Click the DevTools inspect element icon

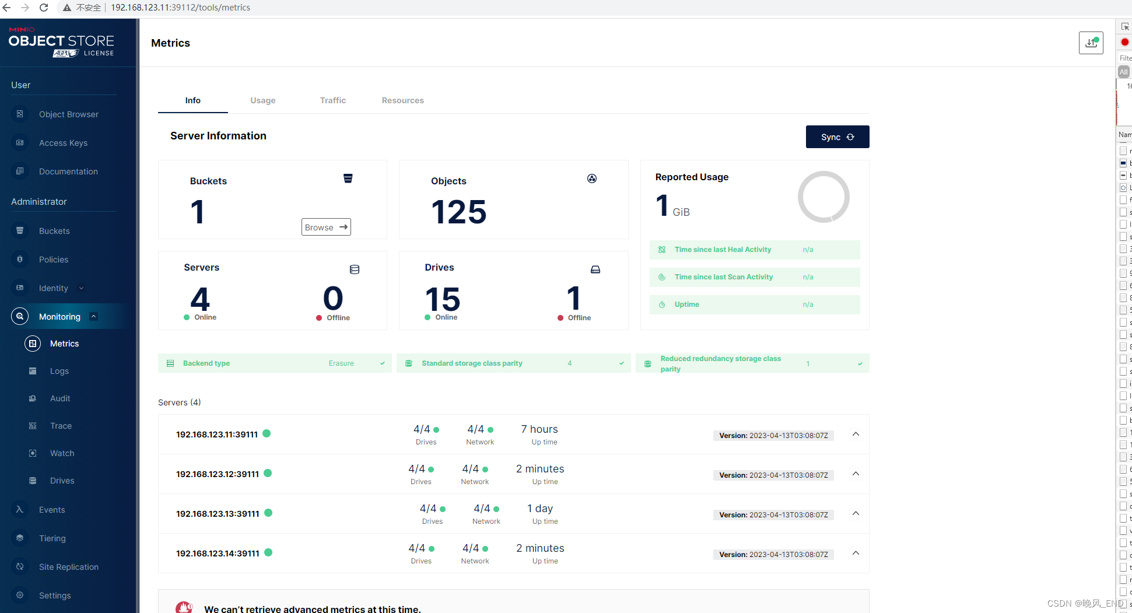pyautogui.click(x=1125, y=27)
